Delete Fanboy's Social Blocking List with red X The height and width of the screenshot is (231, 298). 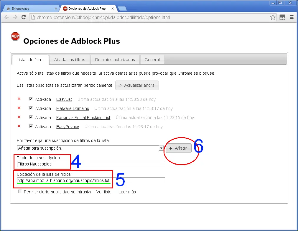tap(19, 117)
